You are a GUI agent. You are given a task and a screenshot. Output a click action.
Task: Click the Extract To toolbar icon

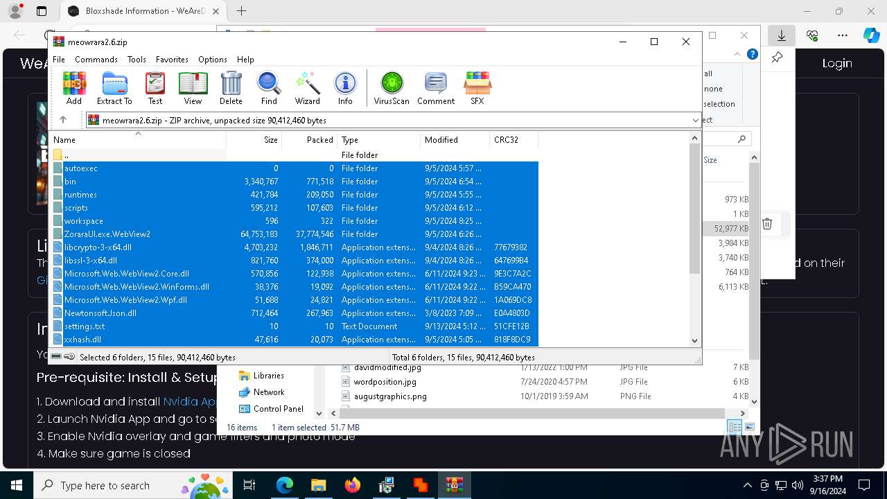click(x=114, y=88)
